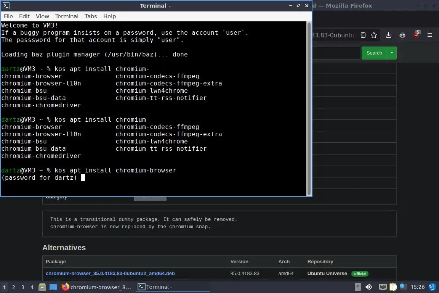439x293 pixels.
Task: Switch to the Firefox chromium-browser taskbar entry
Action: [96, 287]
